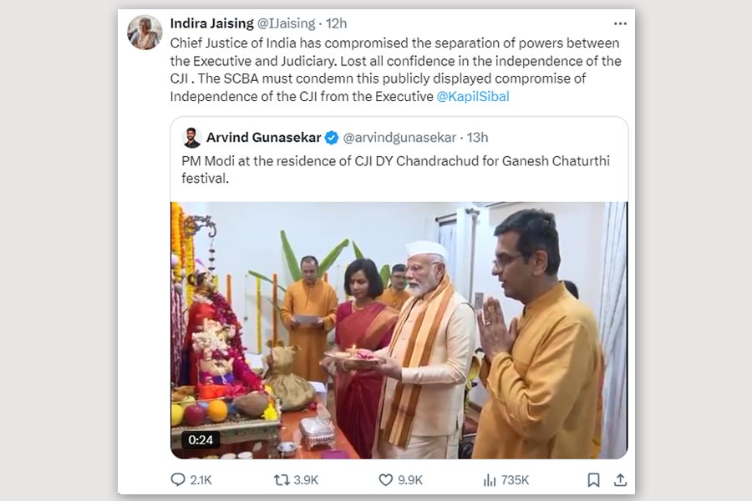Open Indira Jaising's profile picture
The image size is (752, 501).
pos(145,33)
